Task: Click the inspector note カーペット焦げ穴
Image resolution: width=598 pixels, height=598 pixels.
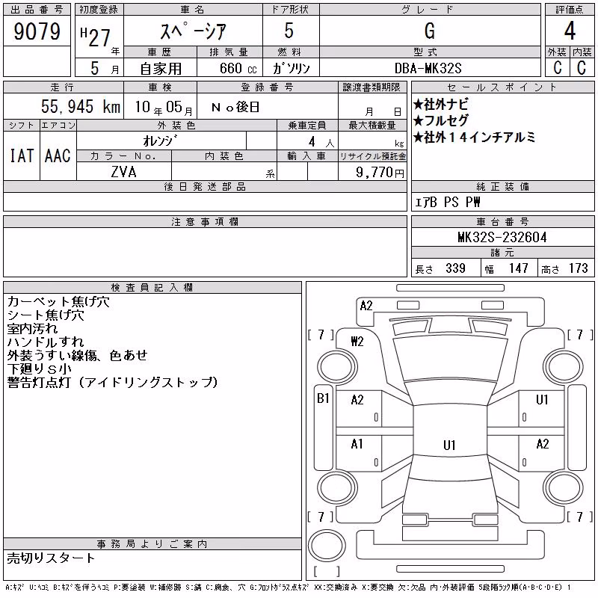Action: [x=58, y=302]
